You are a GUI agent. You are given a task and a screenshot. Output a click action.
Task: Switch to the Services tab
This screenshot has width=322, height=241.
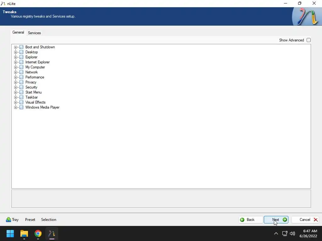[x=34, y=33]
